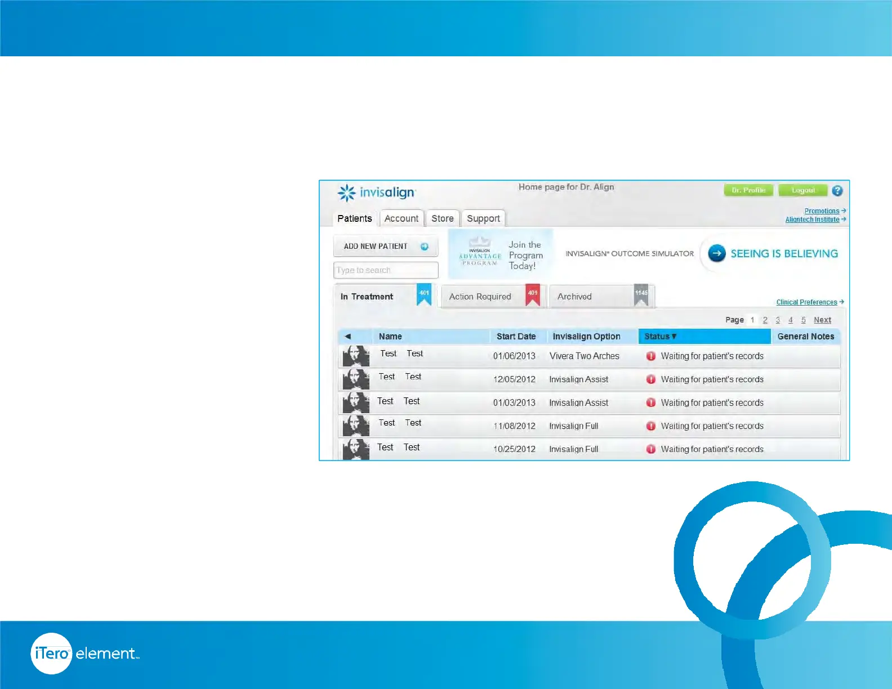Open the Invisalign Advantage Program banner
This screenshot has width=892, height=689.
pyautogui.click(x=501, y=254)
